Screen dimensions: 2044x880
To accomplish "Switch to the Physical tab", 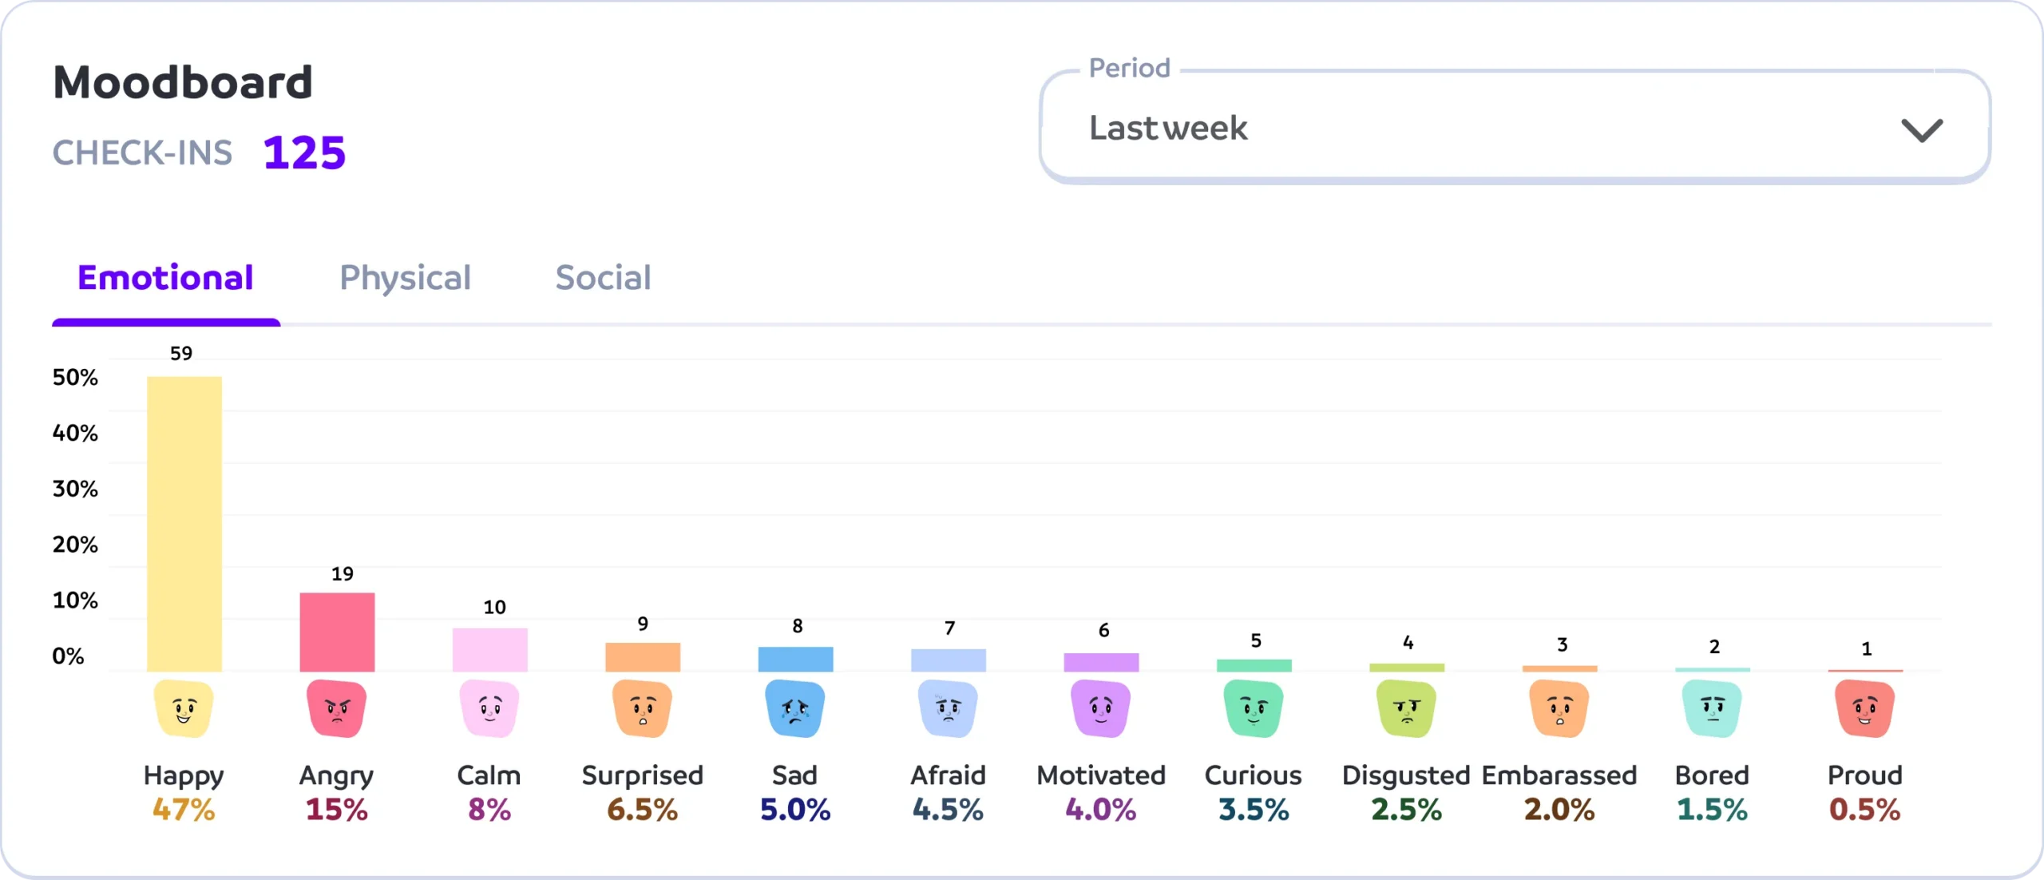I will point(405,278).
